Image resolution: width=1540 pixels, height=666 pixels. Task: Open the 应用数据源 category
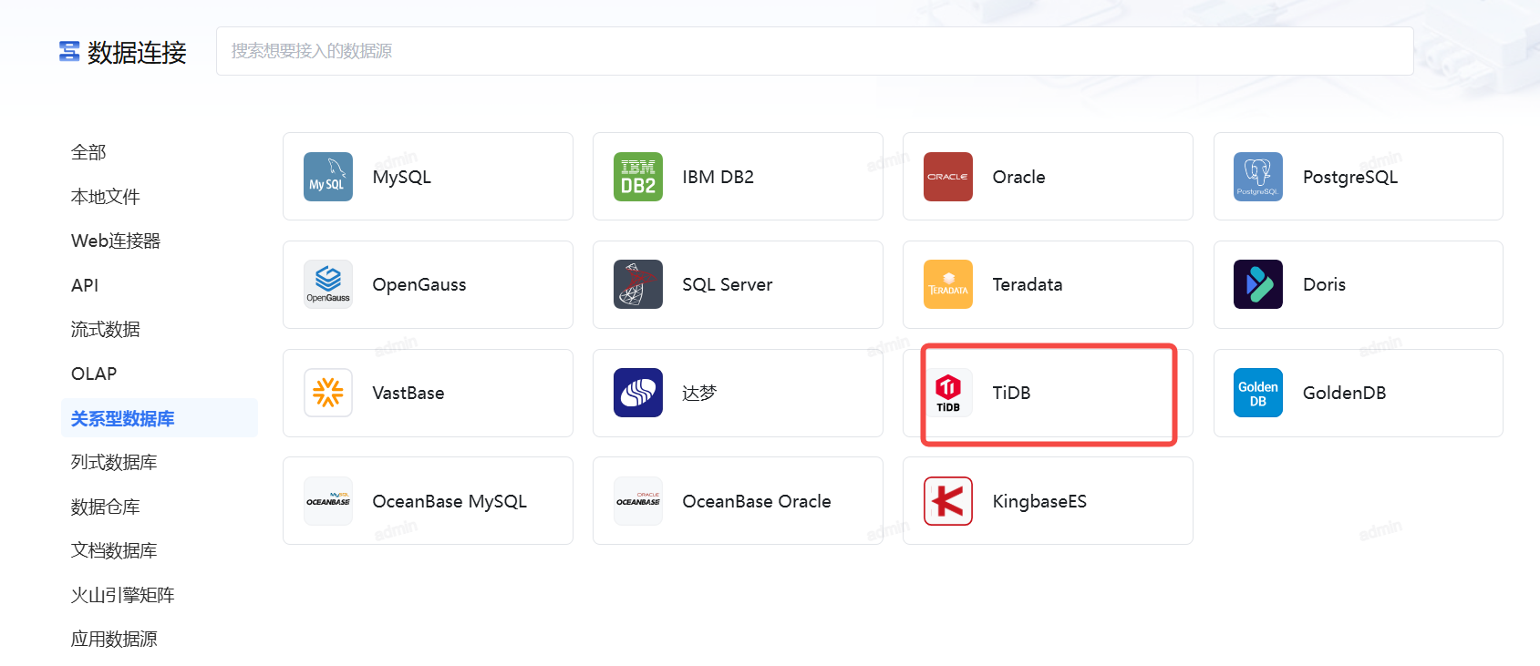tap(114, 639)
